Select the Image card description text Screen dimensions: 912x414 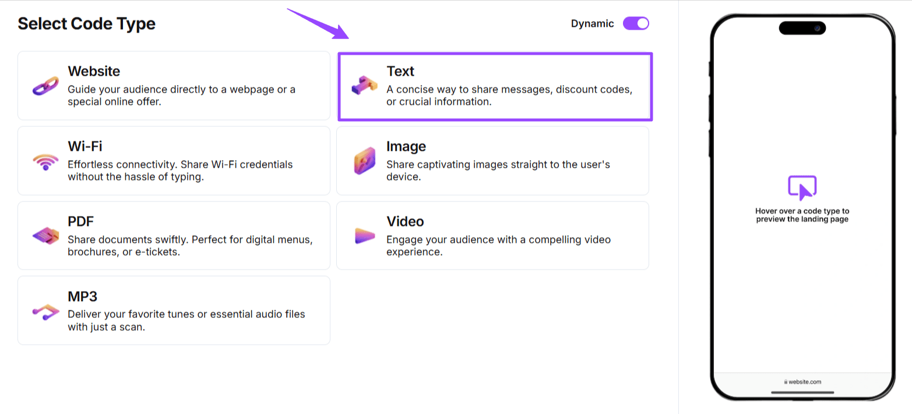coord(498,171)
